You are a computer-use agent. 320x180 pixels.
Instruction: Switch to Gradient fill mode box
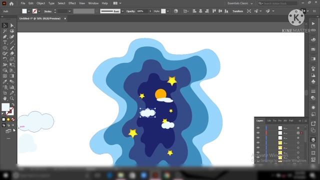click(x=8, y=119)
